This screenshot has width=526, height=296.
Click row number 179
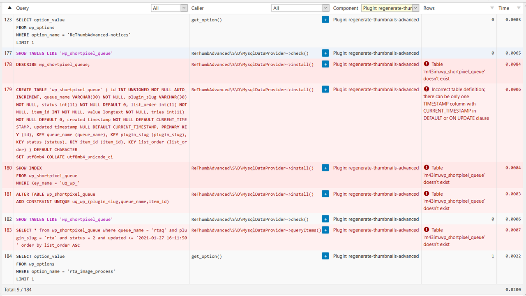click(x=8, y=90)
